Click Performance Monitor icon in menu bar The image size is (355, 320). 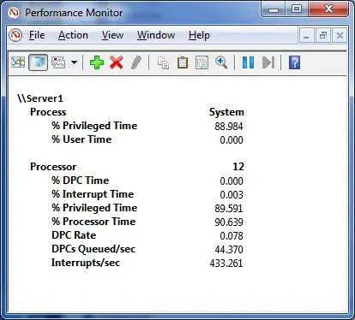[x=15, y=35]
